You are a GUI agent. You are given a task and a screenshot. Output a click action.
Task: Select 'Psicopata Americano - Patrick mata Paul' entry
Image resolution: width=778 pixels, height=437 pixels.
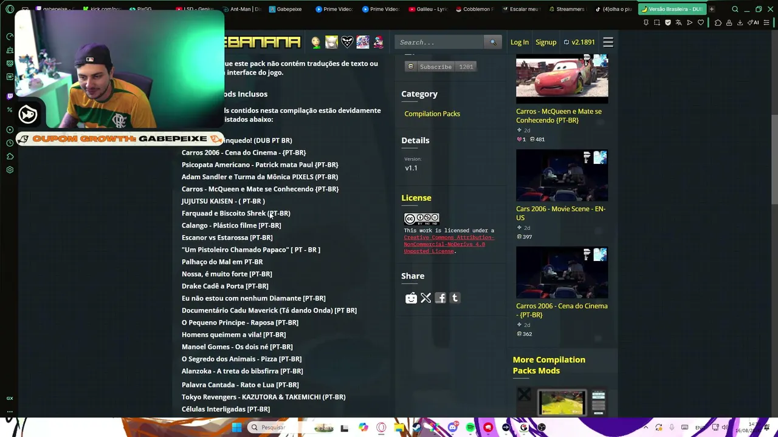(x=260, y=164)
